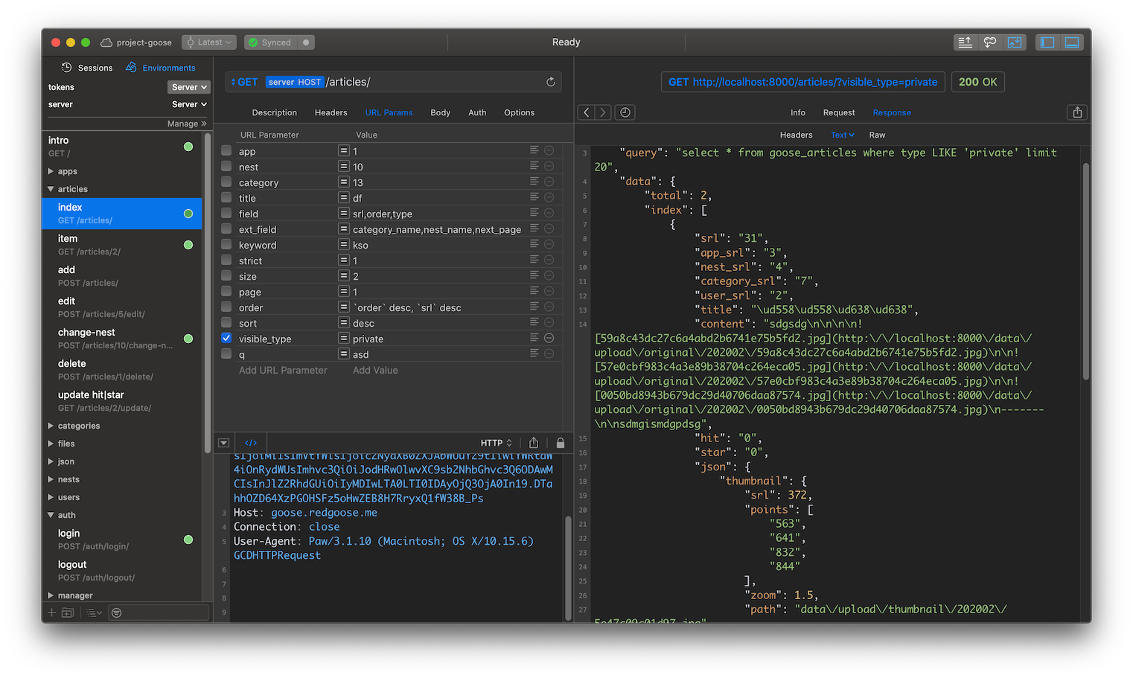Open the Raw response view tab

pyautogui.click(x=877, y=135)
